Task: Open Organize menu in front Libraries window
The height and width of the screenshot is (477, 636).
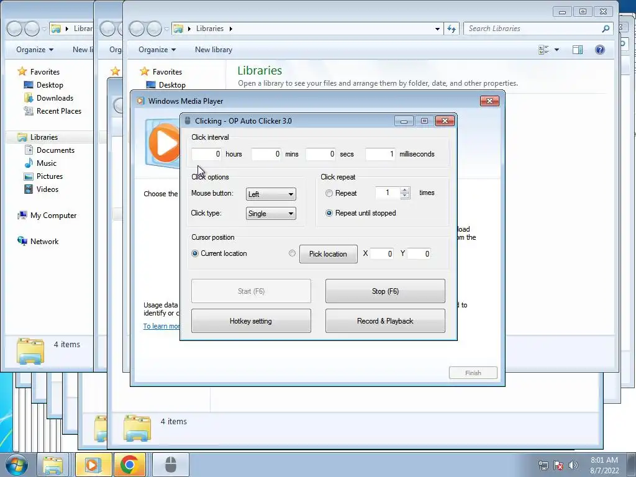Action: pyautogui.click(x=157, y=50)
